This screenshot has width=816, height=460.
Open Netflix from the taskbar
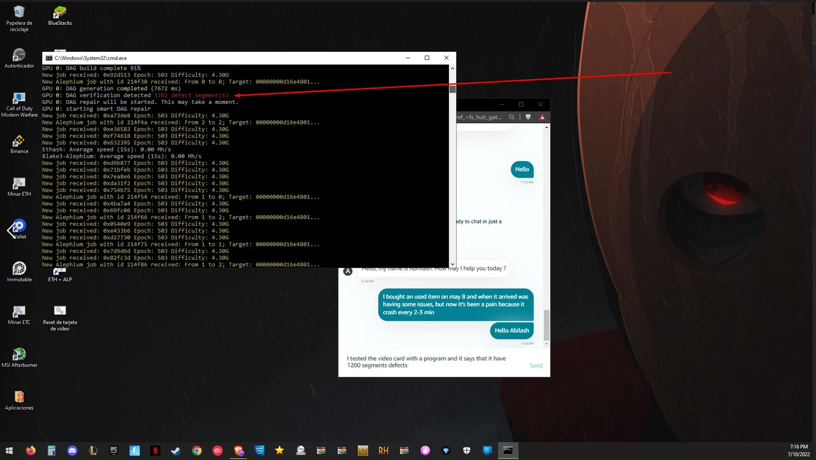click(x=155, y=450)
